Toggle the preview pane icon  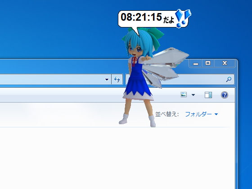208,95
